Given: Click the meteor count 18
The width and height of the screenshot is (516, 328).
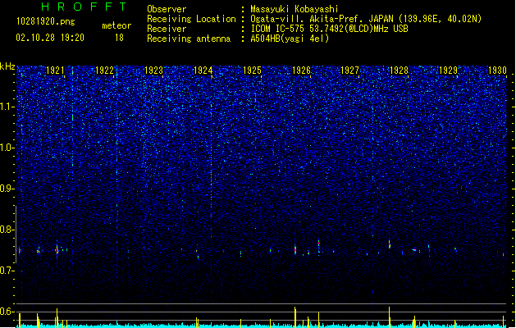Looking at the screenshot, I should pos(119,38).
